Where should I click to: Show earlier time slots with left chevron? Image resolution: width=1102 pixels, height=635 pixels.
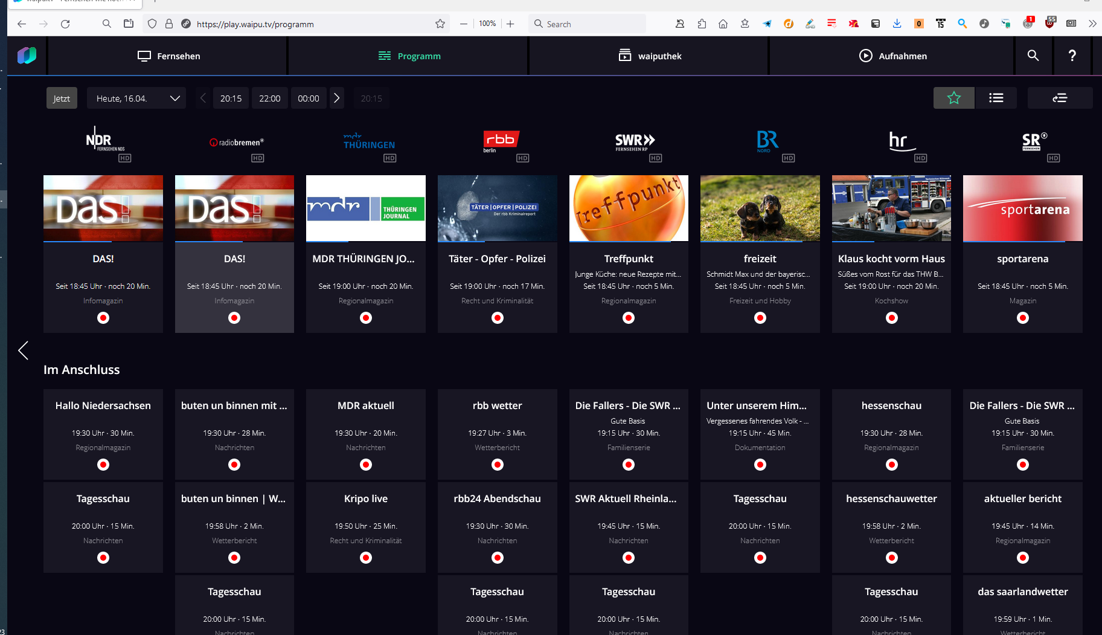point(203,98)
